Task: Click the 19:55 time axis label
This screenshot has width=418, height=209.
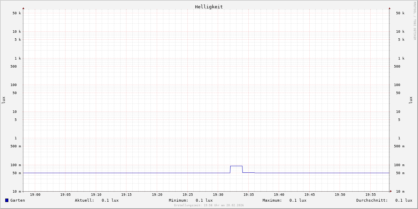Action: tap(371, 195)
